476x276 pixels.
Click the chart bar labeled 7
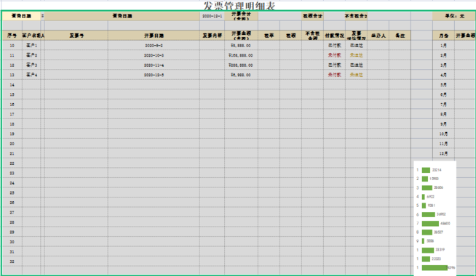(x=430, y=224)
